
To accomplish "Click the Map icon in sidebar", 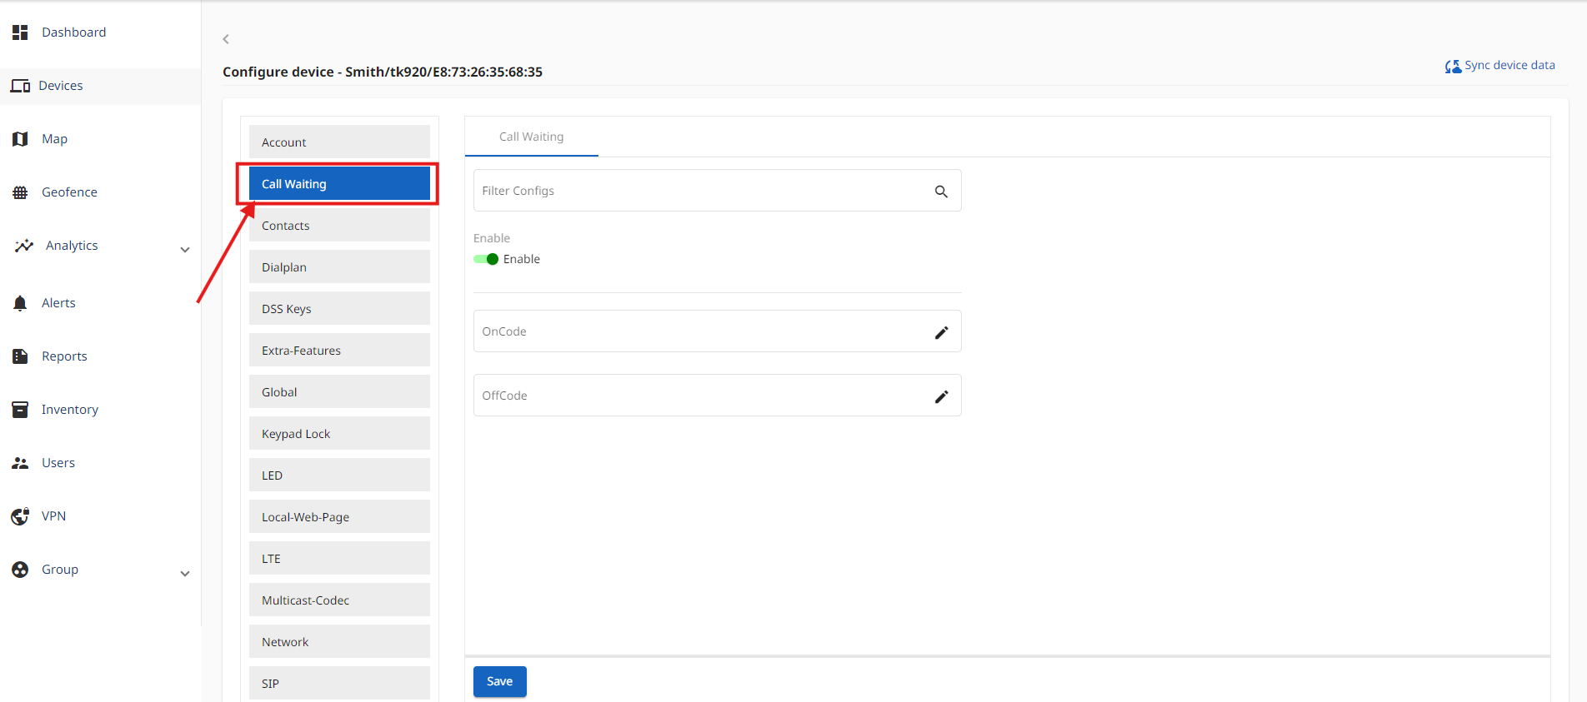I will coord(20,139).
